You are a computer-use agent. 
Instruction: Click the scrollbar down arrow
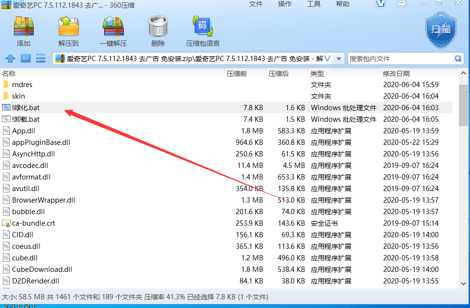coord(463,283)
